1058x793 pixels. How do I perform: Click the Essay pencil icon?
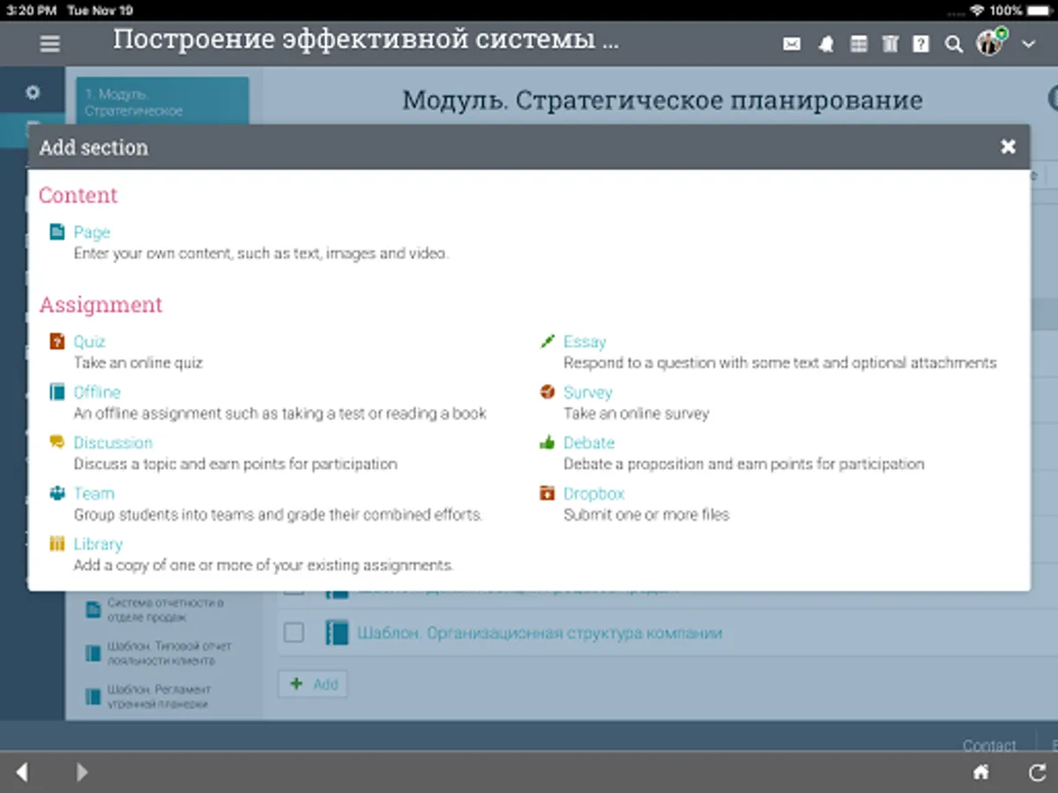tap(548, 342)
